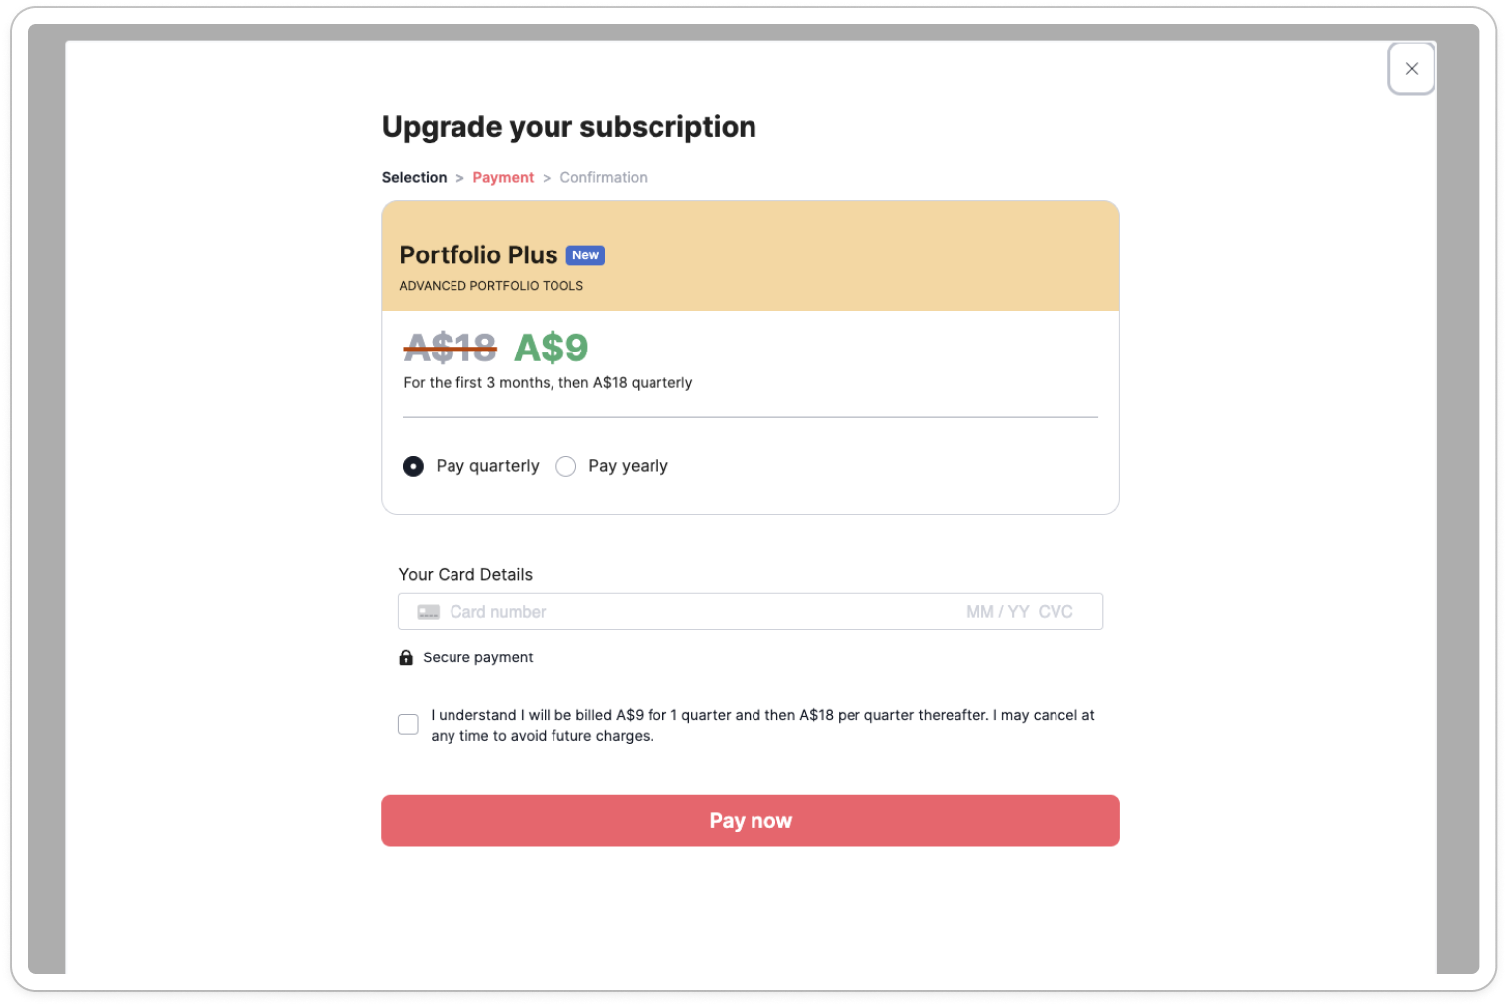Screen dimensions: 1508x1006
Task: Select the Pay yearly radio button
Action: (565, 466)
